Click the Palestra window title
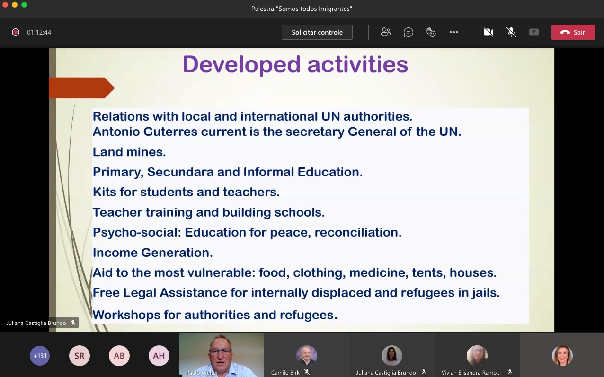The height and width of the screenshot is (377, 604). [x=302, y=9]
